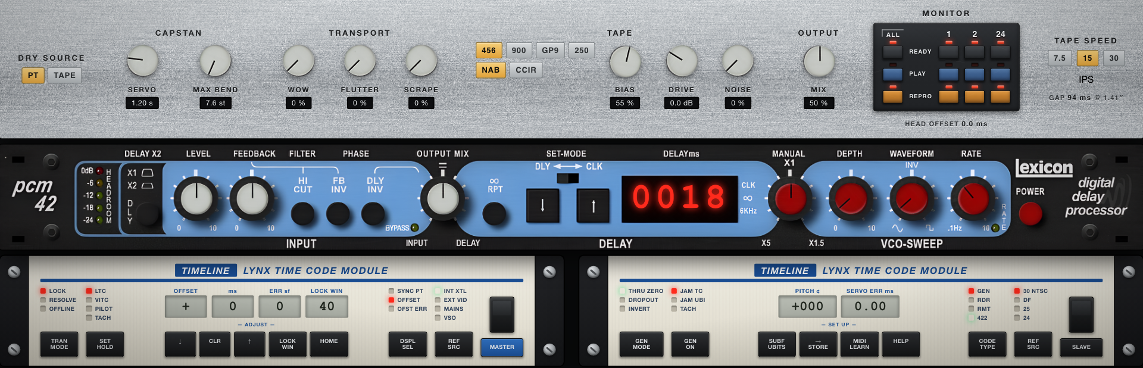Click the FLUTTER transport knob

[360, 61]
